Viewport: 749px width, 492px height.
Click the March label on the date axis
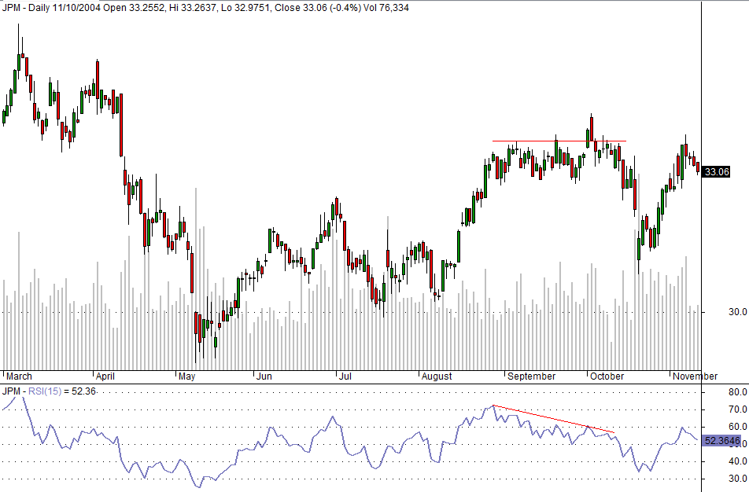pos(19,376)
